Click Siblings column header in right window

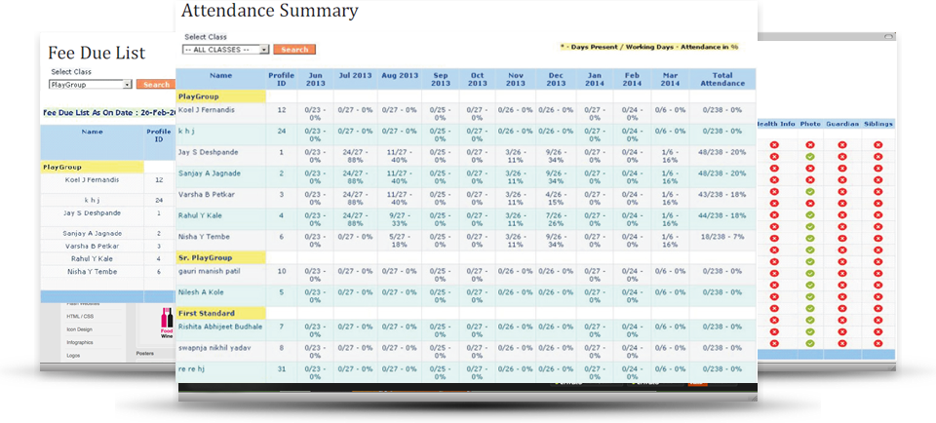pyautogui.click(x=878, y=124)
